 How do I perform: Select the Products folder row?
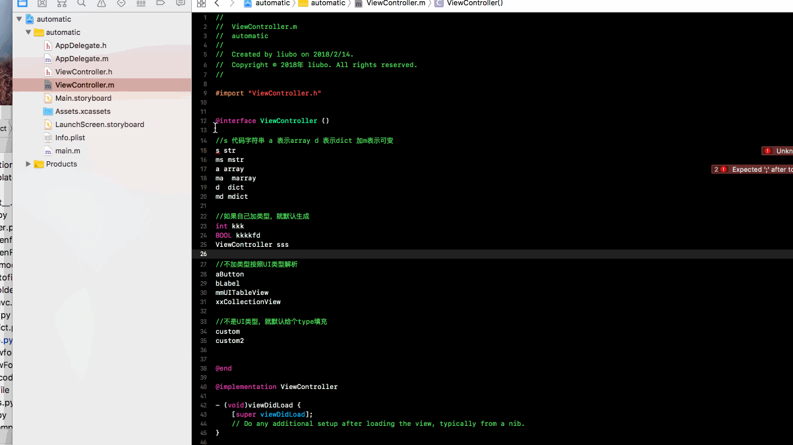102,164
